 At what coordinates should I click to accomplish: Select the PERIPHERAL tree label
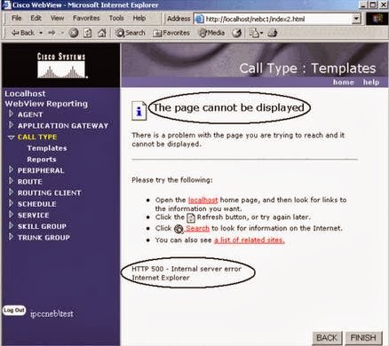[x=41, y=170]
